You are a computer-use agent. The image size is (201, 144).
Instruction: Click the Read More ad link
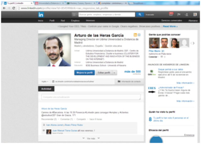click(x=170, y=26)
